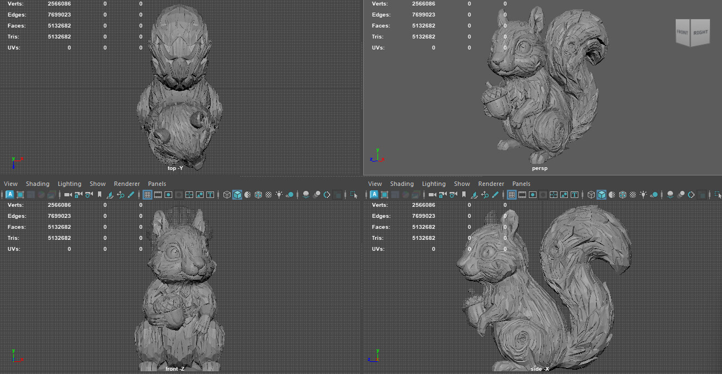Open grease pencil tool in front panel
Viewport: 722px width, 374px height.
[x=131, y=195]
